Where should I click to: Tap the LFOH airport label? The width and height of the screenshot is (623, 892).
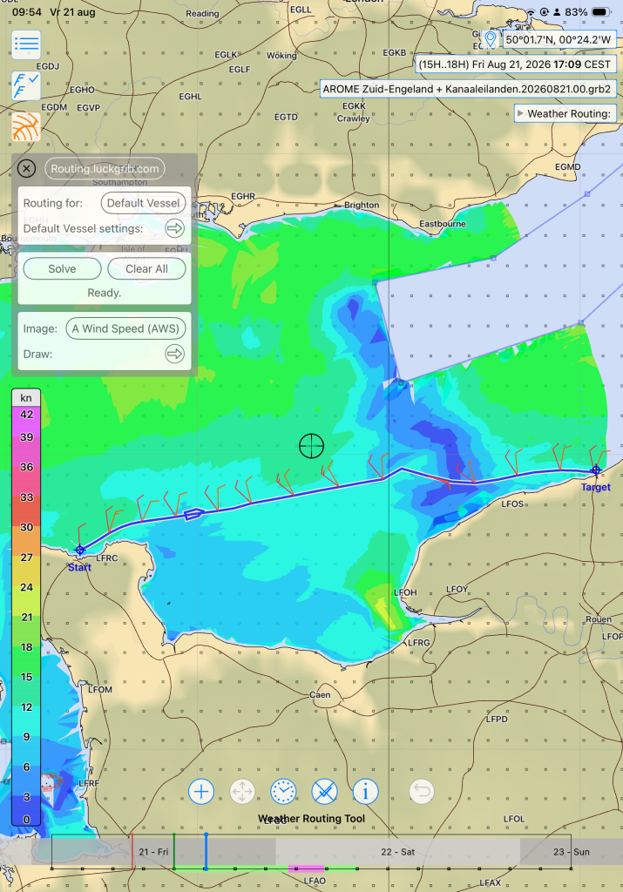[405, 592]
